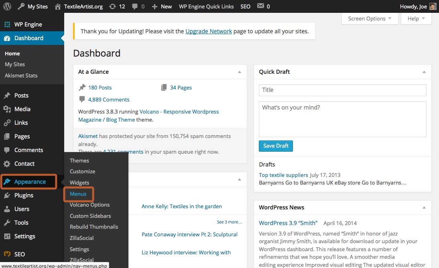Open Custom Sidebars submenu item
The height and width of the screenshot is (268, 439).
pos(90,216)
